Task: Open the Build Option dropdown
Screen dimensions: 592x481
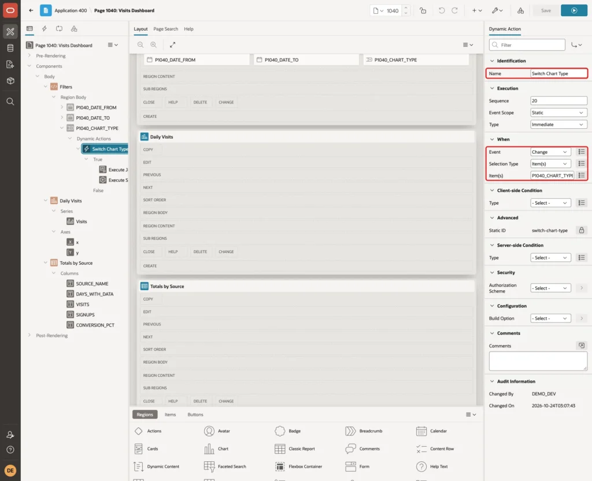Action: coord(550,319)
